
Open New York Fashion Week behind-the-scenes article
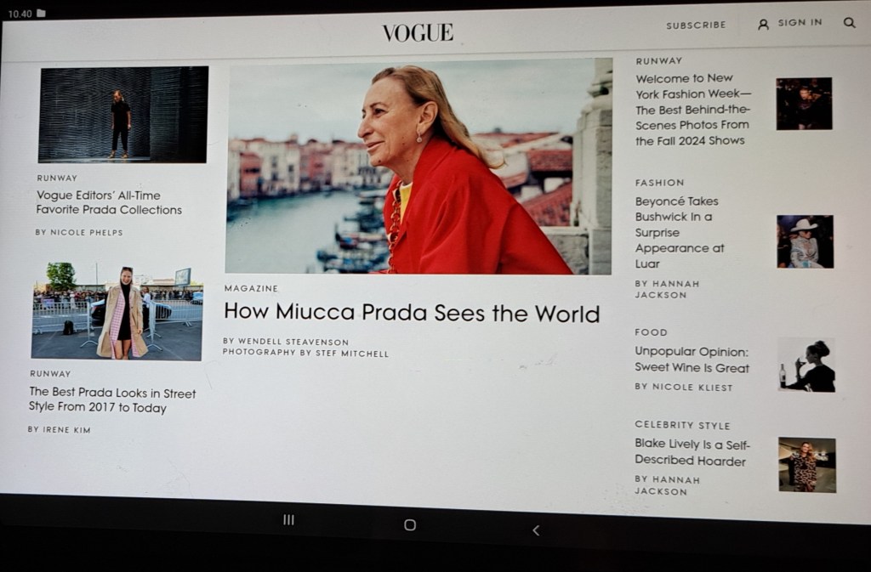coord(693,109)
